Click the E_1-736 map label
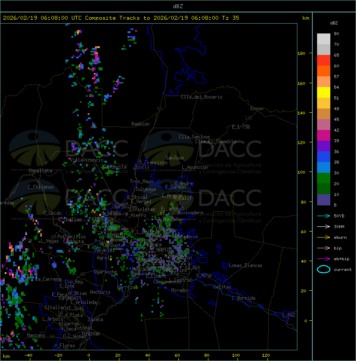The height and width of the screenshot is (361, 356). point(241,127)
